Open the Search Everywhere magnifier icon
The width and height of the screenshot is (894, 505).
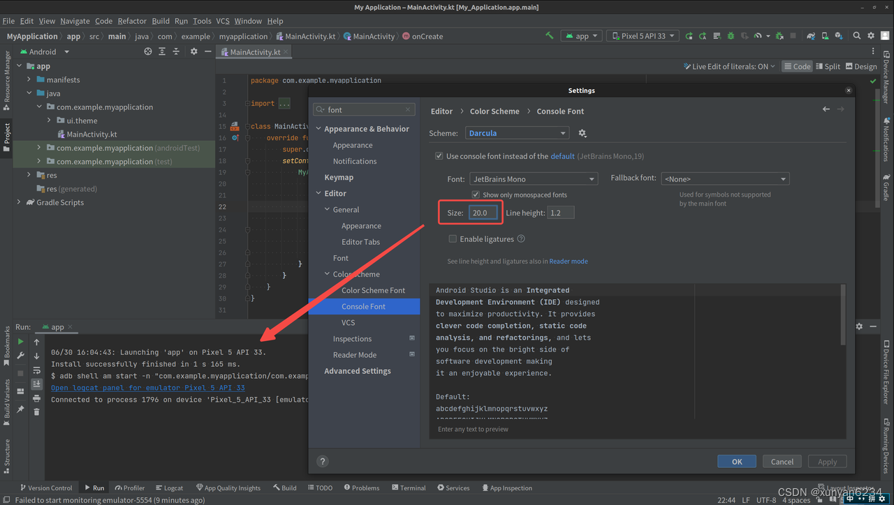click(856, 36)
